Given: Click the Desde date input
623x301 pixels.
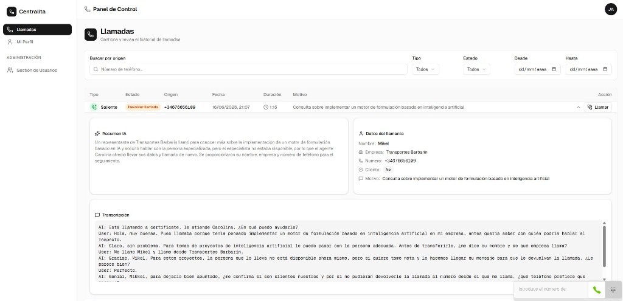Looking at the screenshot, I should point(537,69).
